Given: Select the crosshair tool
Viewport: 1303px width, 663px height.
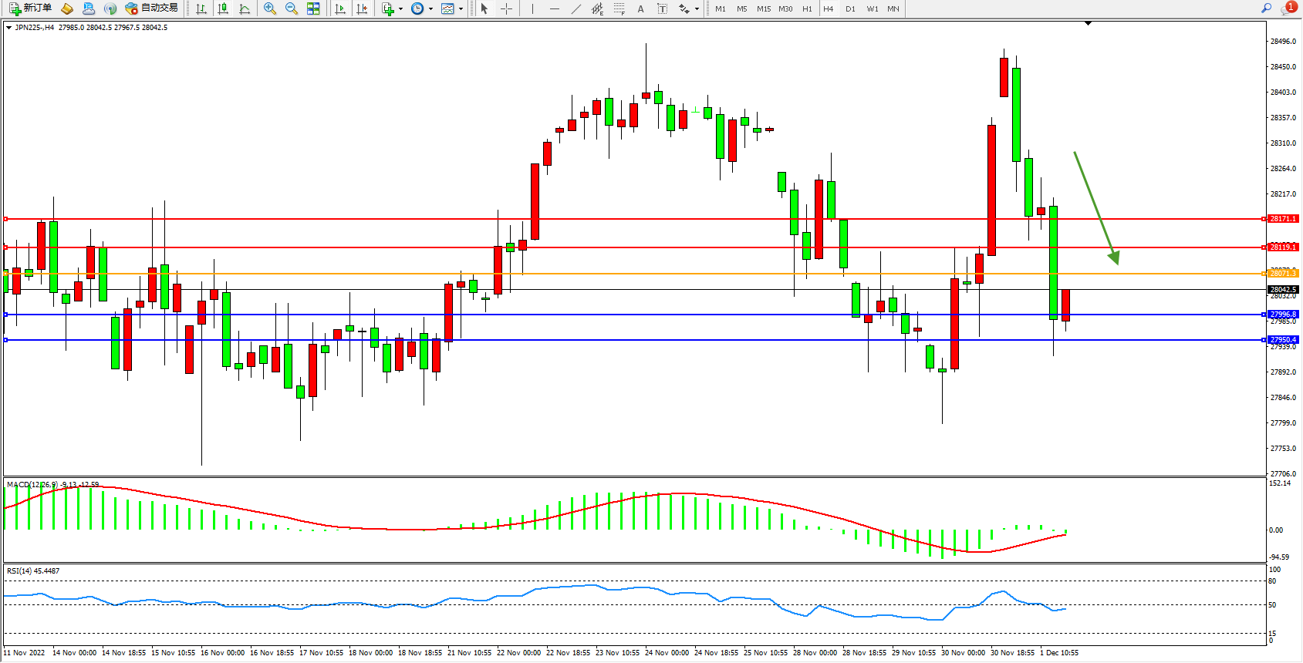Looking at the screenshot, I should coord(506,8).
